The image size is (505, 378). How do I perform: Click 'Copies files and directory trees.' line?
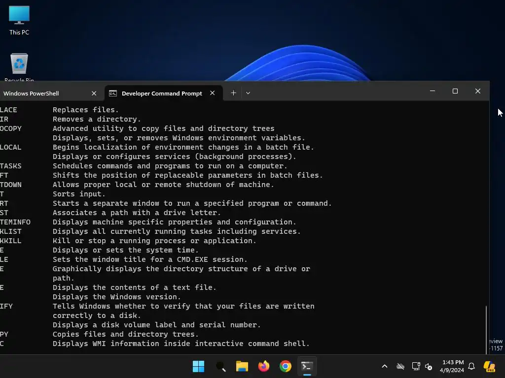coord(126,334)
